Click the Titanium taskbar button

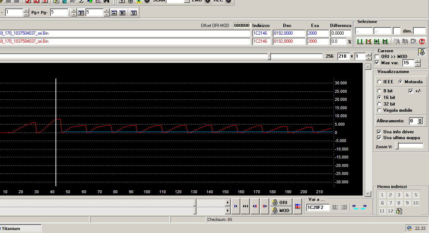pos(20,229)
